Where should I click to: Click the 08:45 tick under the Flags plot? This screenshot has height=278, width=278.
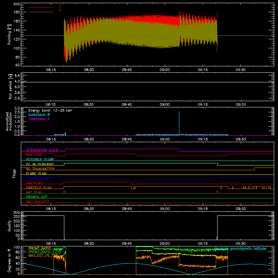click(x=127, y=209)
